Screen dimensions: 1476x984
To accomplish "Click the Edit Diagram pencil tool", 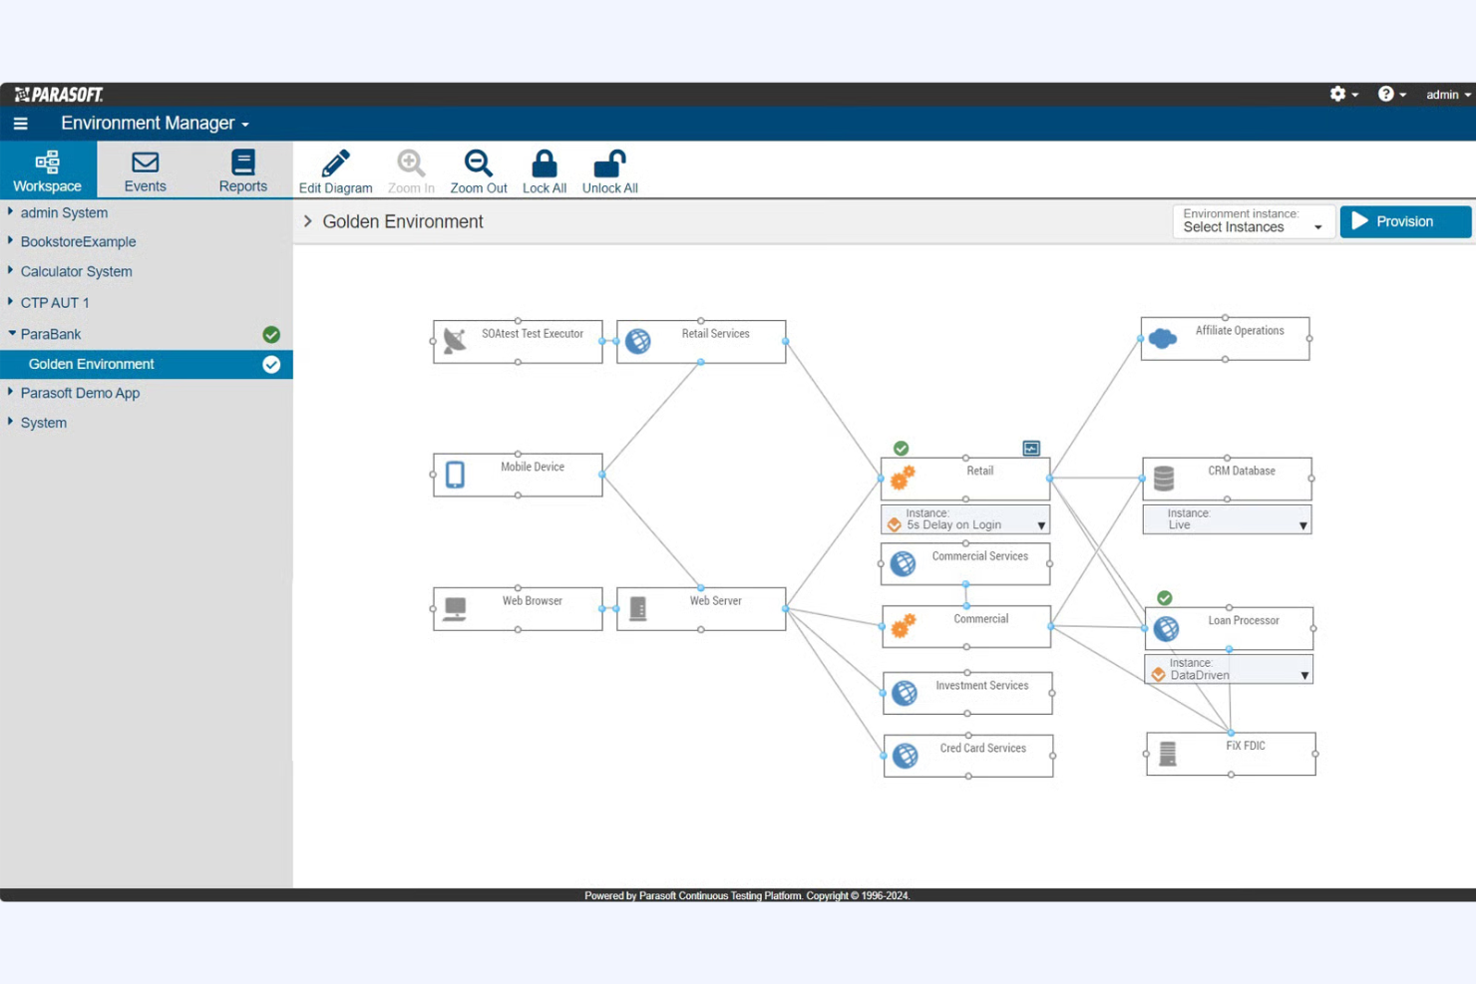I will pos(335,171).
